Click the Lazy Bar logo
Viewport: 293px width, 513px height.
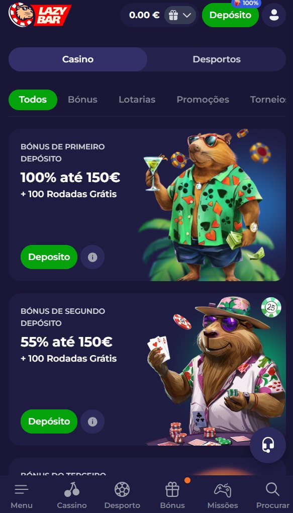40,15
